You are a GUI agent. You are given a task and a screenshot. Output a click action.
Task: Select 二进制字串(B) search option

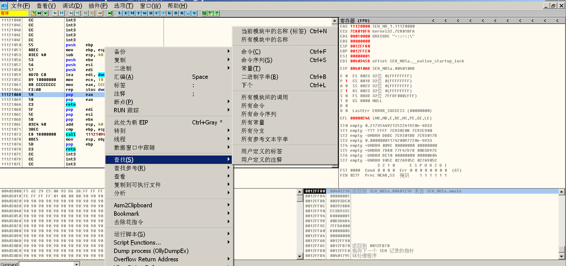pos(285,77)
